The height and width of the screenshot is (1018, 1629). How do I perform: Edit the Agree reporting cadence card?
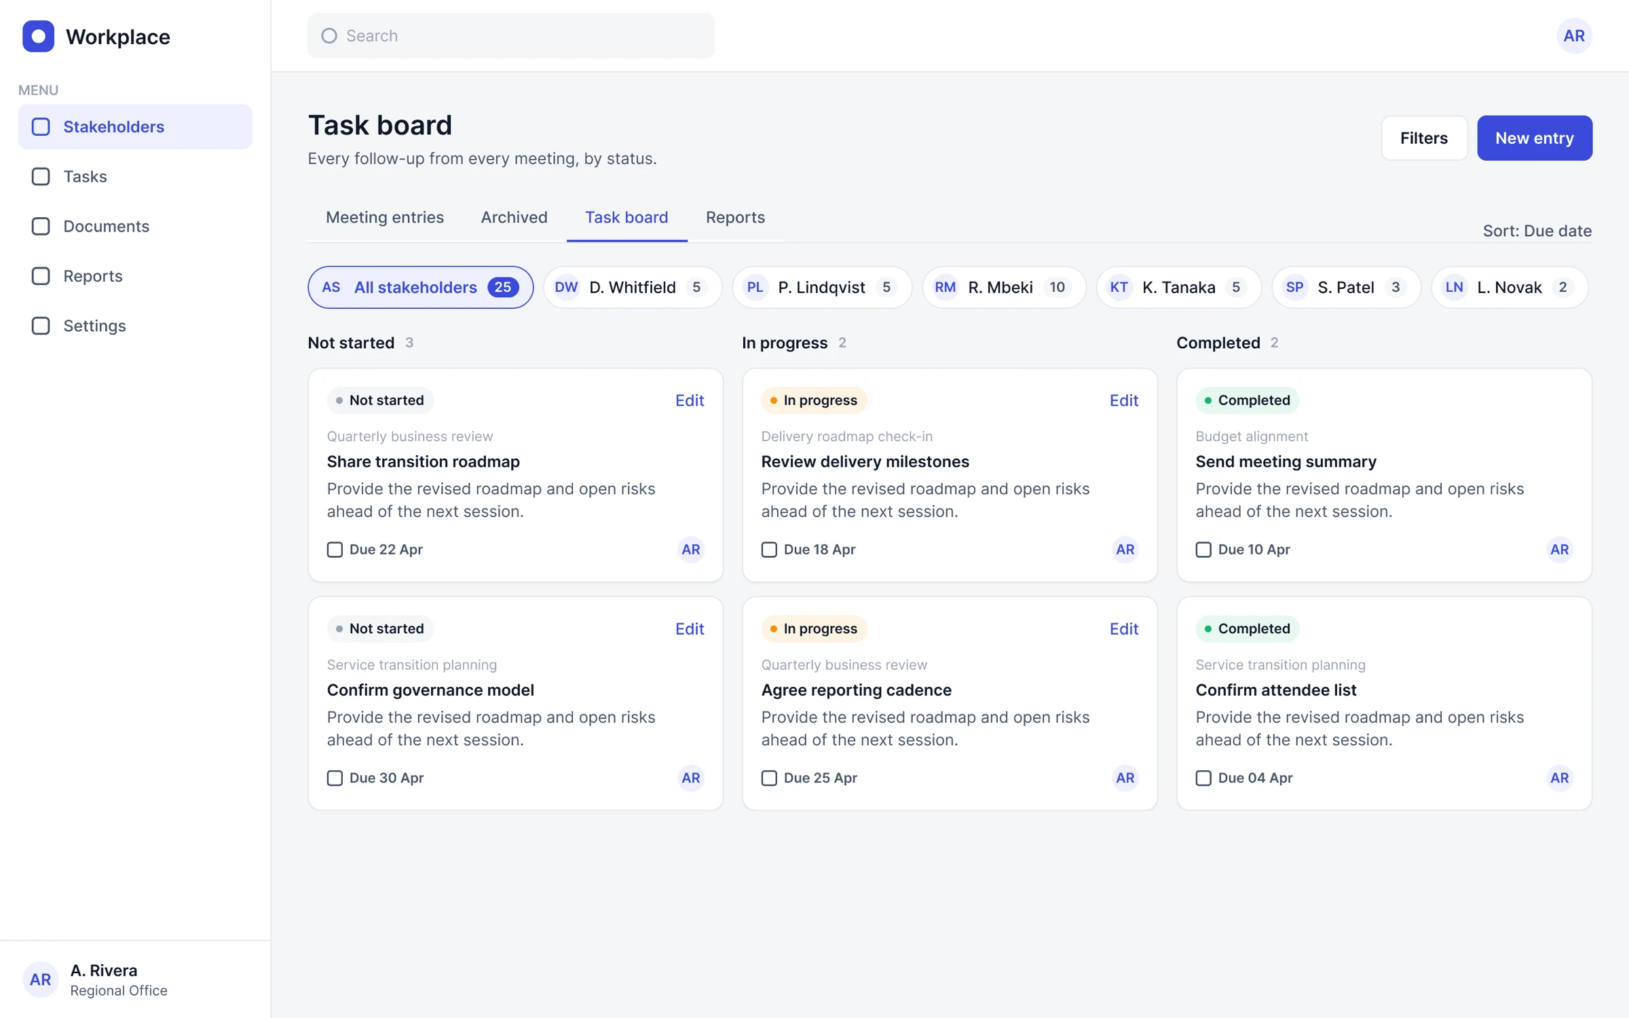pos(1124,628)
